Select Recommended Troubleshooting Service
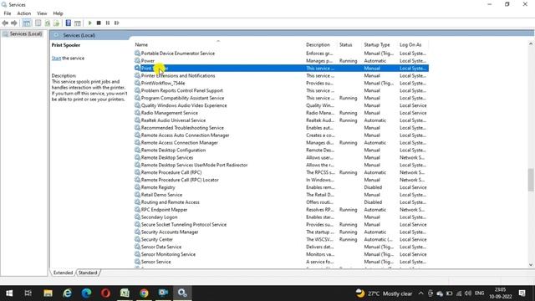The width and height of the screenshot is (535, 301). [182, 128]
